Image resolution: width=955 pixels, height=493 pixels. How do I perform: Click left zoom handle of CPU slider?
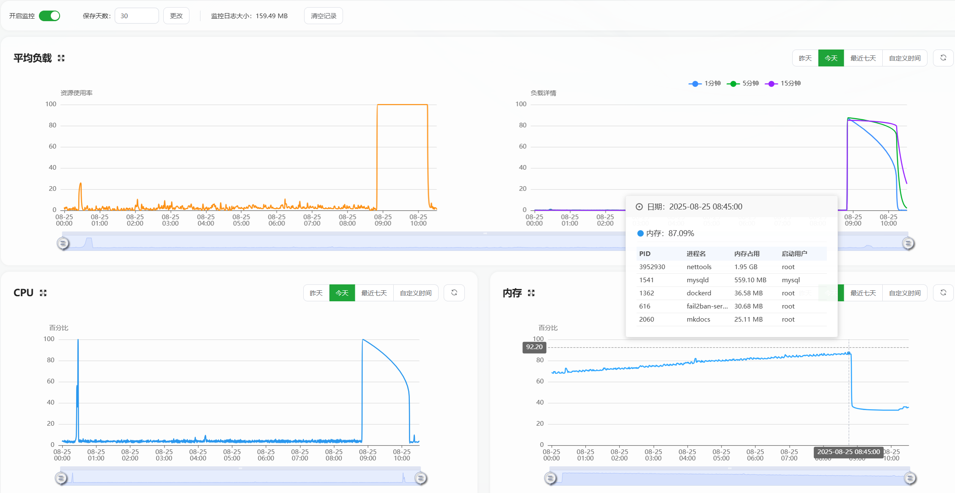pos(61,478)
